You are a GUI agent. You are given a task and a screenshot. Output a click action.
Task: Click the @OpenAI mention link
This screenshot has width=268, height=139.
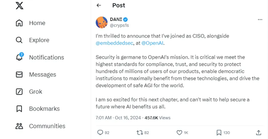(152, 43)
